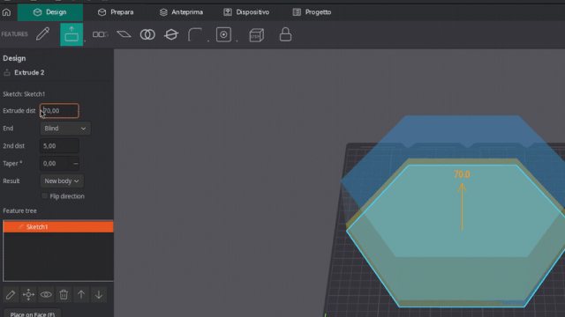Click the extrude direction arrow handle
This screenshot has height=317, width=565.
click(x=462, y=207)
